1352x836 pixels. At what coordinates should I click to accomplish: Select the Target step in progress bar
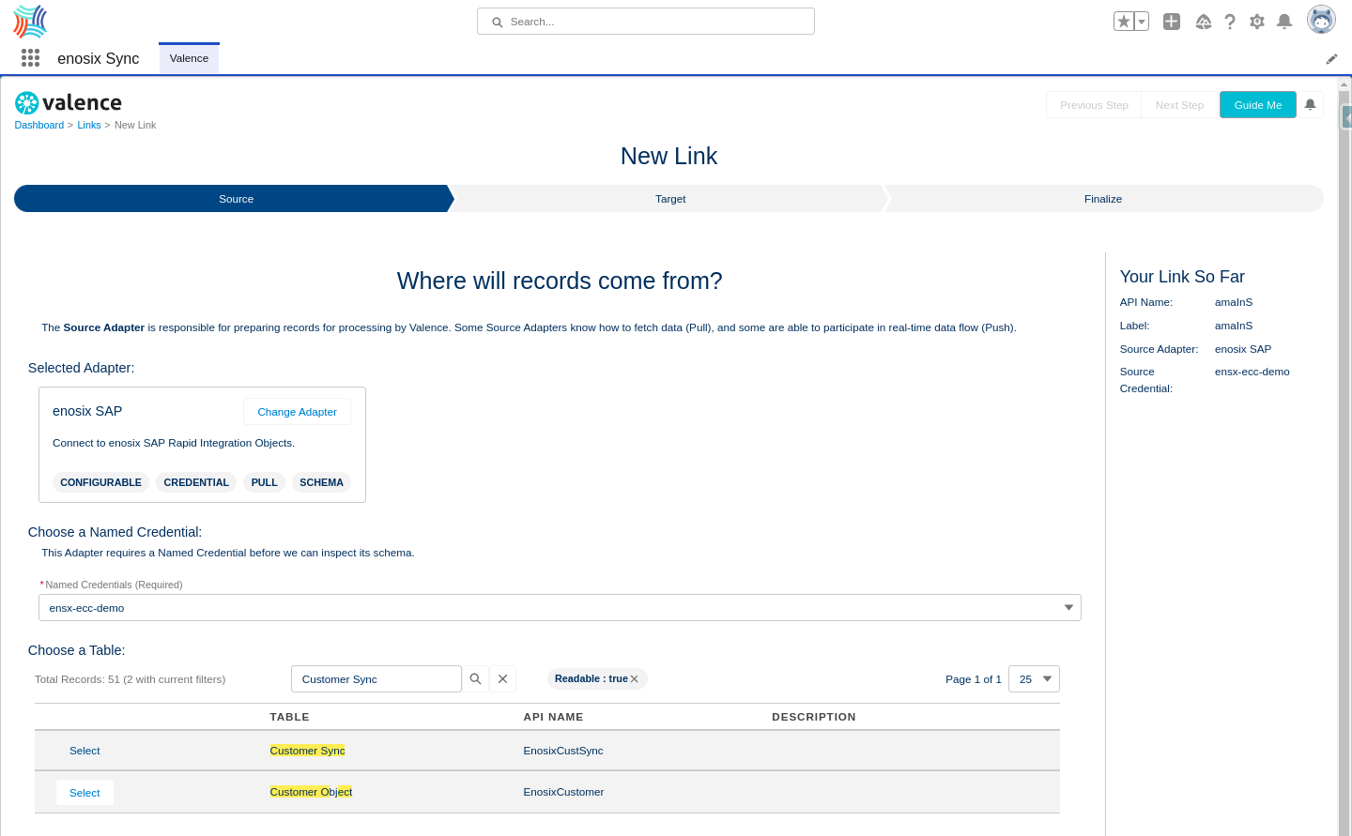click(670, 199)
